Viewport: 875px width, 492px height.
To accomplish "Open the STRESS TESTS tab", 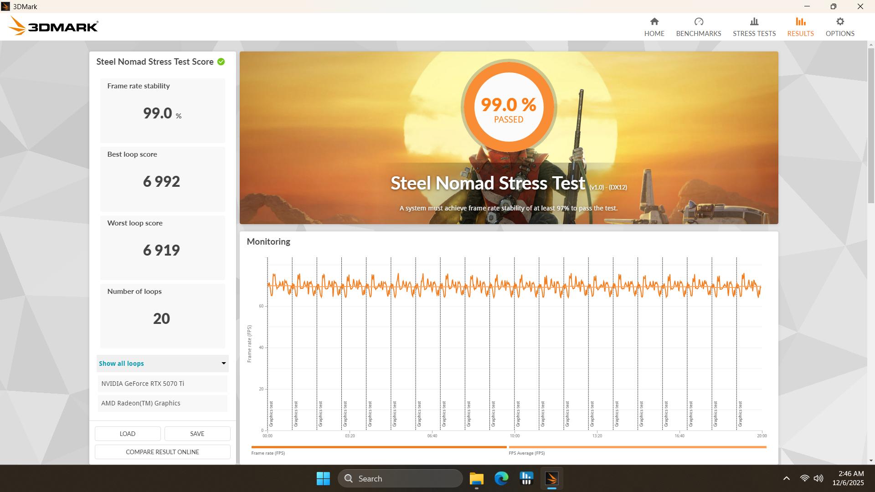I will point(754,27).
